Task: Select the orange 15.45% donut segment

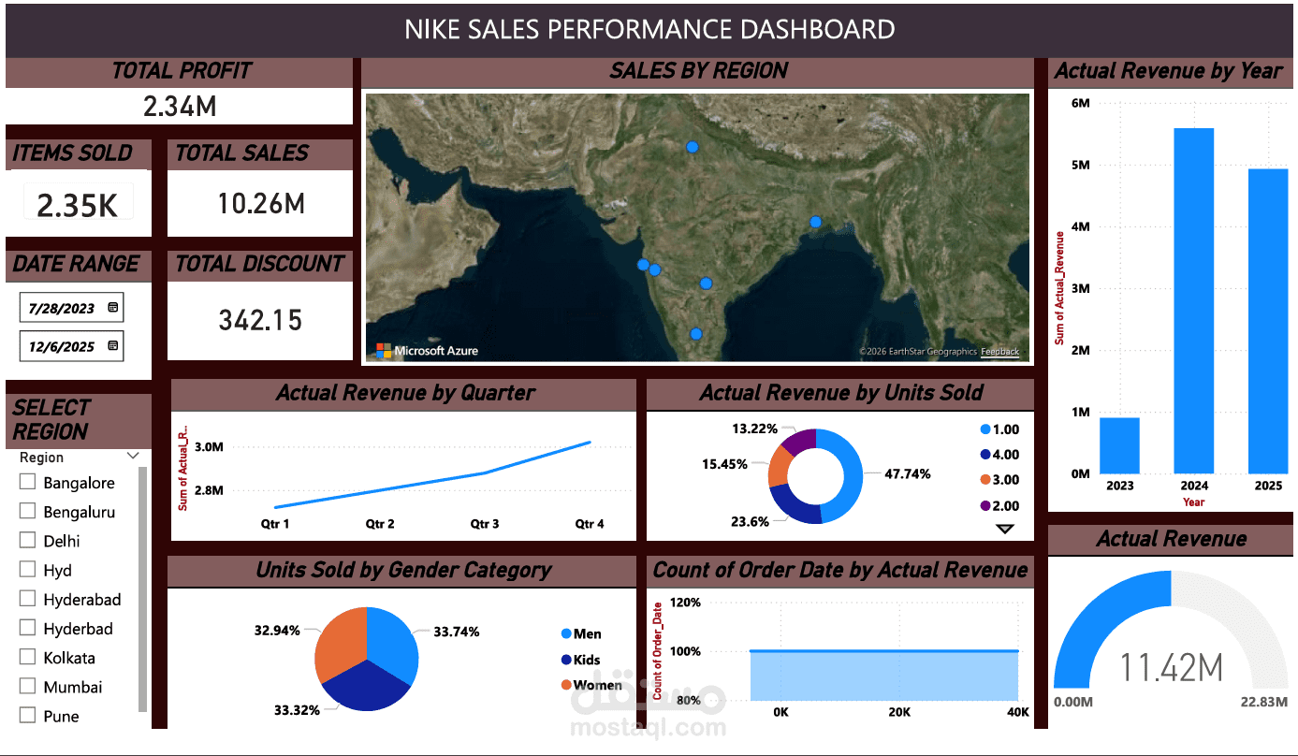Action: click(x=778, y=465)
